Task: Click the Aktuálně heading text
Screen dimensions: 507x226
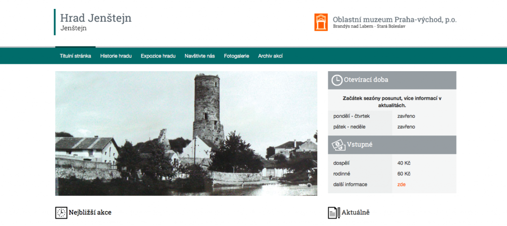Action: [x=355, y=213]
